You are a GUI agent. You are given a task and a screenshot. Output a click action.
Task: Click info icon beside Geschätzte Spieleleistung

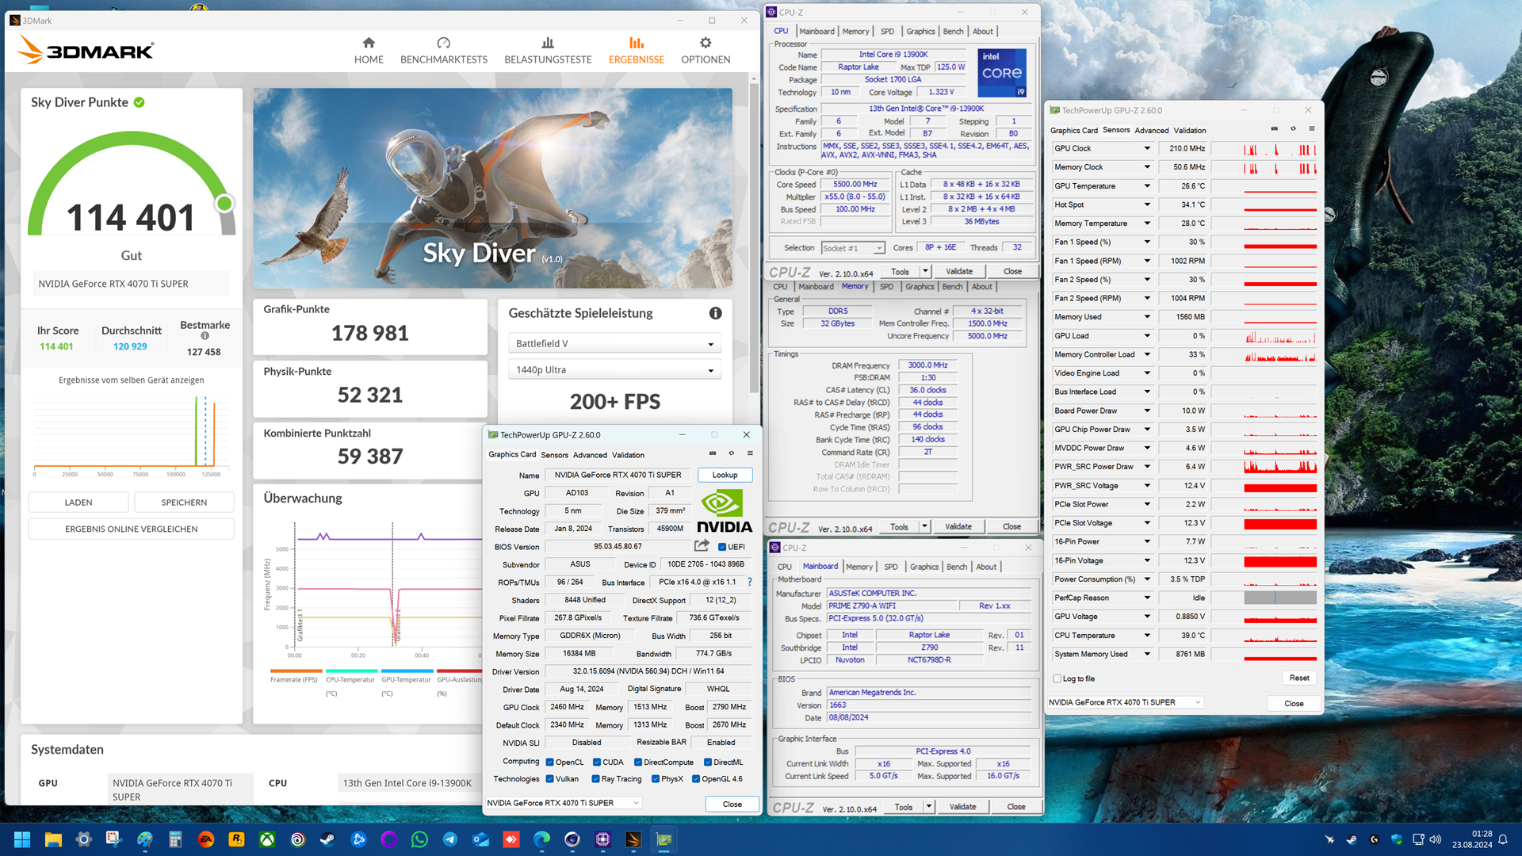[715, 313]
